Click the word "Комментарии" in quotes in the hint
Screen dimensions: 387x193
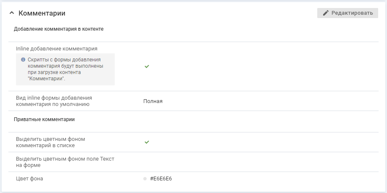46,79
